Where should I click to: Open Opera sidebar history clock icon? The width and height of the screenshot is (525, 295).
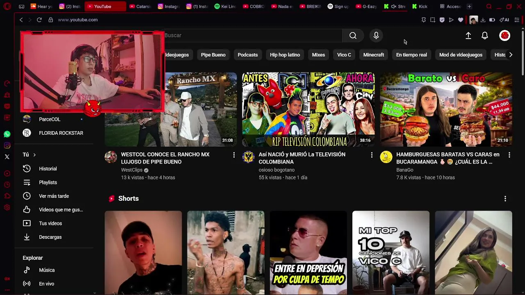coord(7,185)
